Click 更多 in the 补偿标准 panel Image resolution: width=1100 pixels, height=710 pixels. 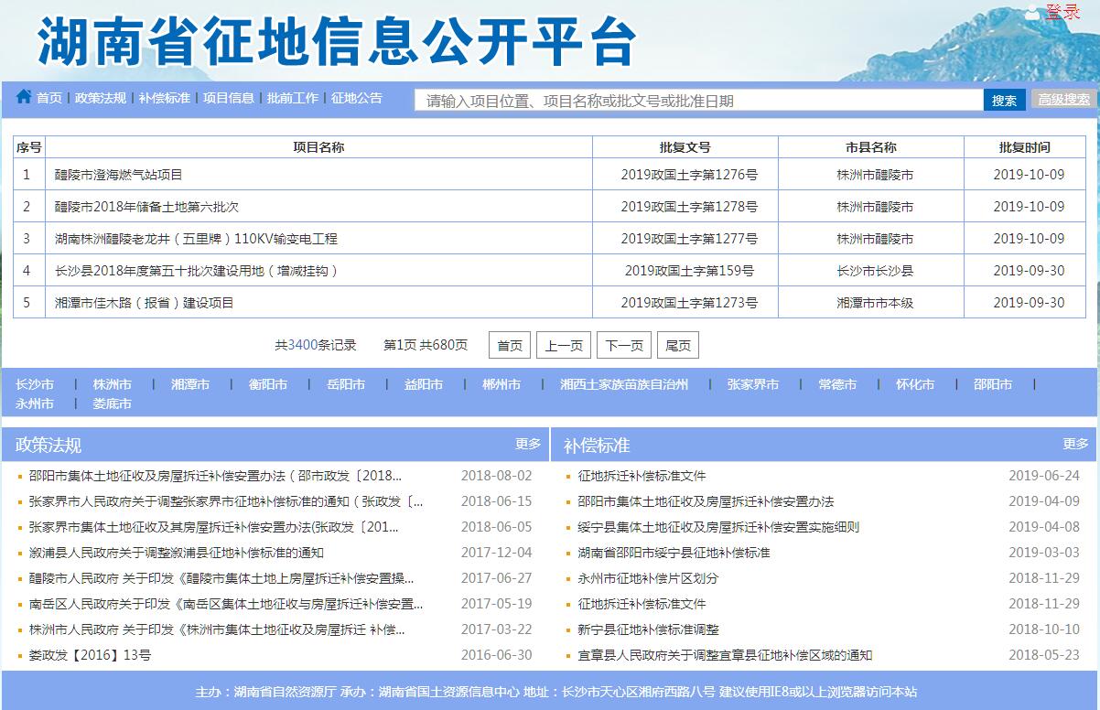[1075, 444]
